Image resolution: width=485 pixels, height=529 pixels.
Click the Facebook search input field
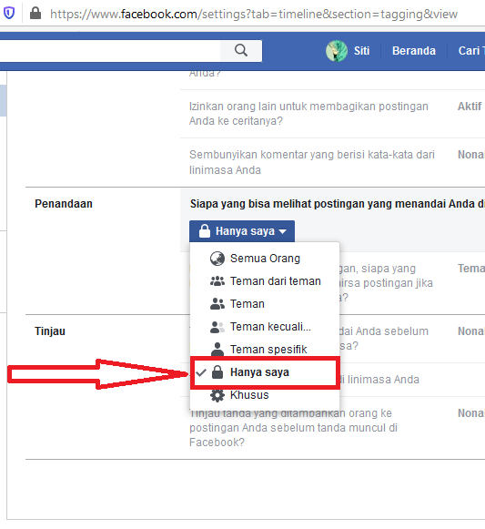(110, 51)
